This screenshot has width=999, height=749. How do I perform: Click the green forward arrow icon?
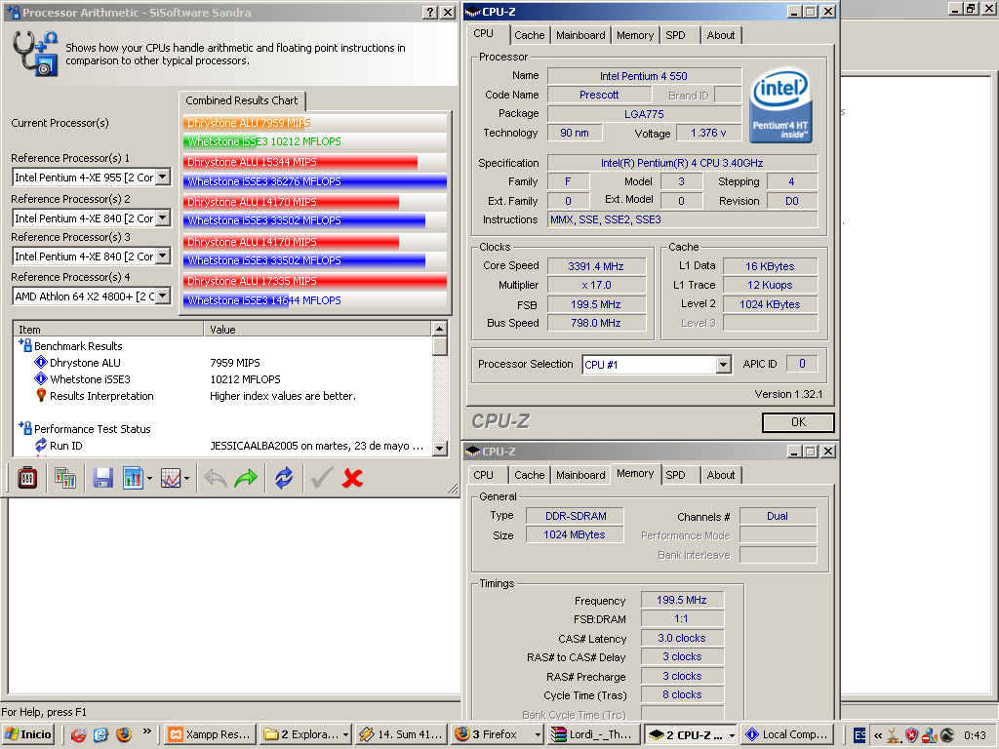pos(246,478)
